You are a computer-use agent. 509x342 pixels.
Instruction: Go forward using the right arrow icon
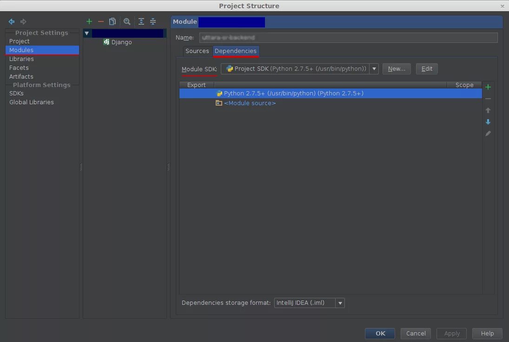tap(23, 21)
